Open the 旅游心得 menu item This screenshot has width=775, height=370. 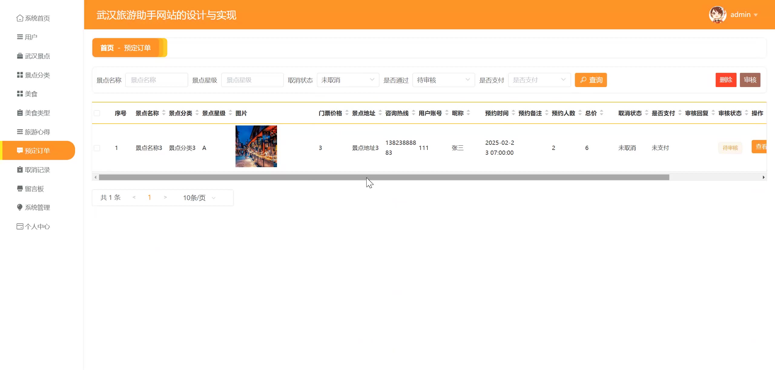(37, 132)
